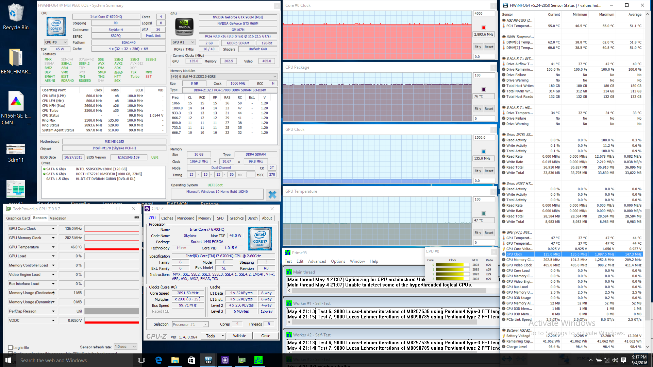Open the CPU #0 selector dropdown
The height and width of the screenshot is (367, 653).
pyautogui.click(x=56, y=42)
